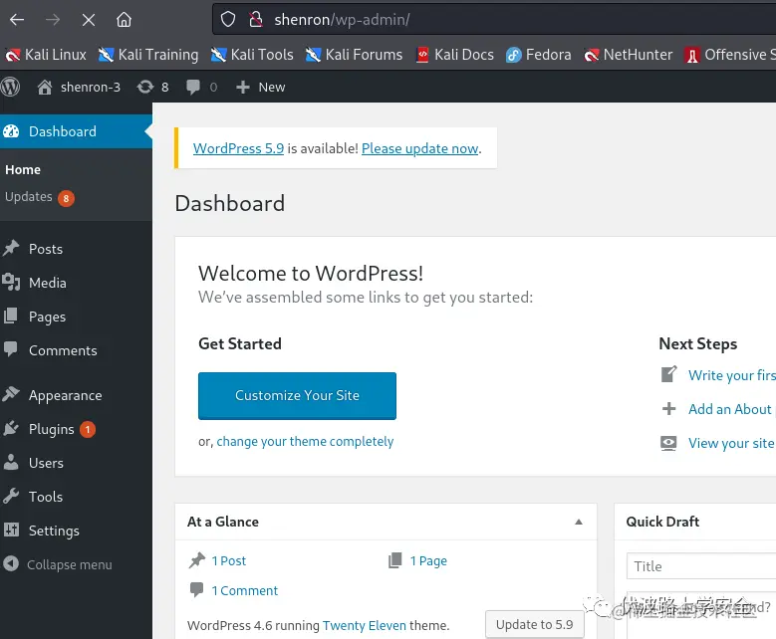Screen dimensions: 776x639
Task: Click the browser forward arrow
Action: (x=53, y=20)
